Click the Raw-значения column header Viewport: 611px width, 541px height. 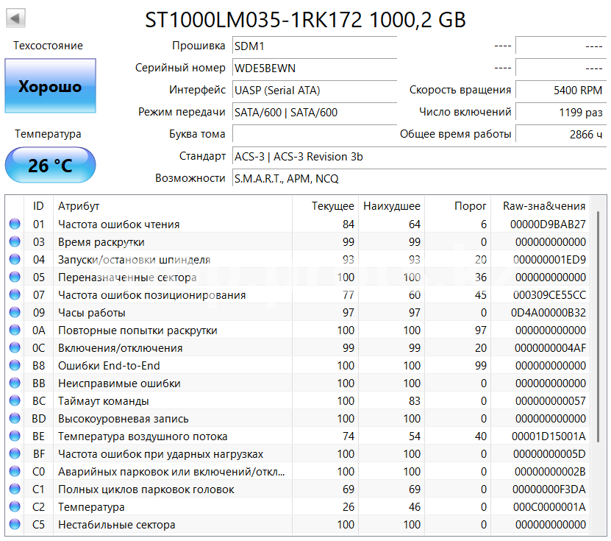(x=543, y=206)
